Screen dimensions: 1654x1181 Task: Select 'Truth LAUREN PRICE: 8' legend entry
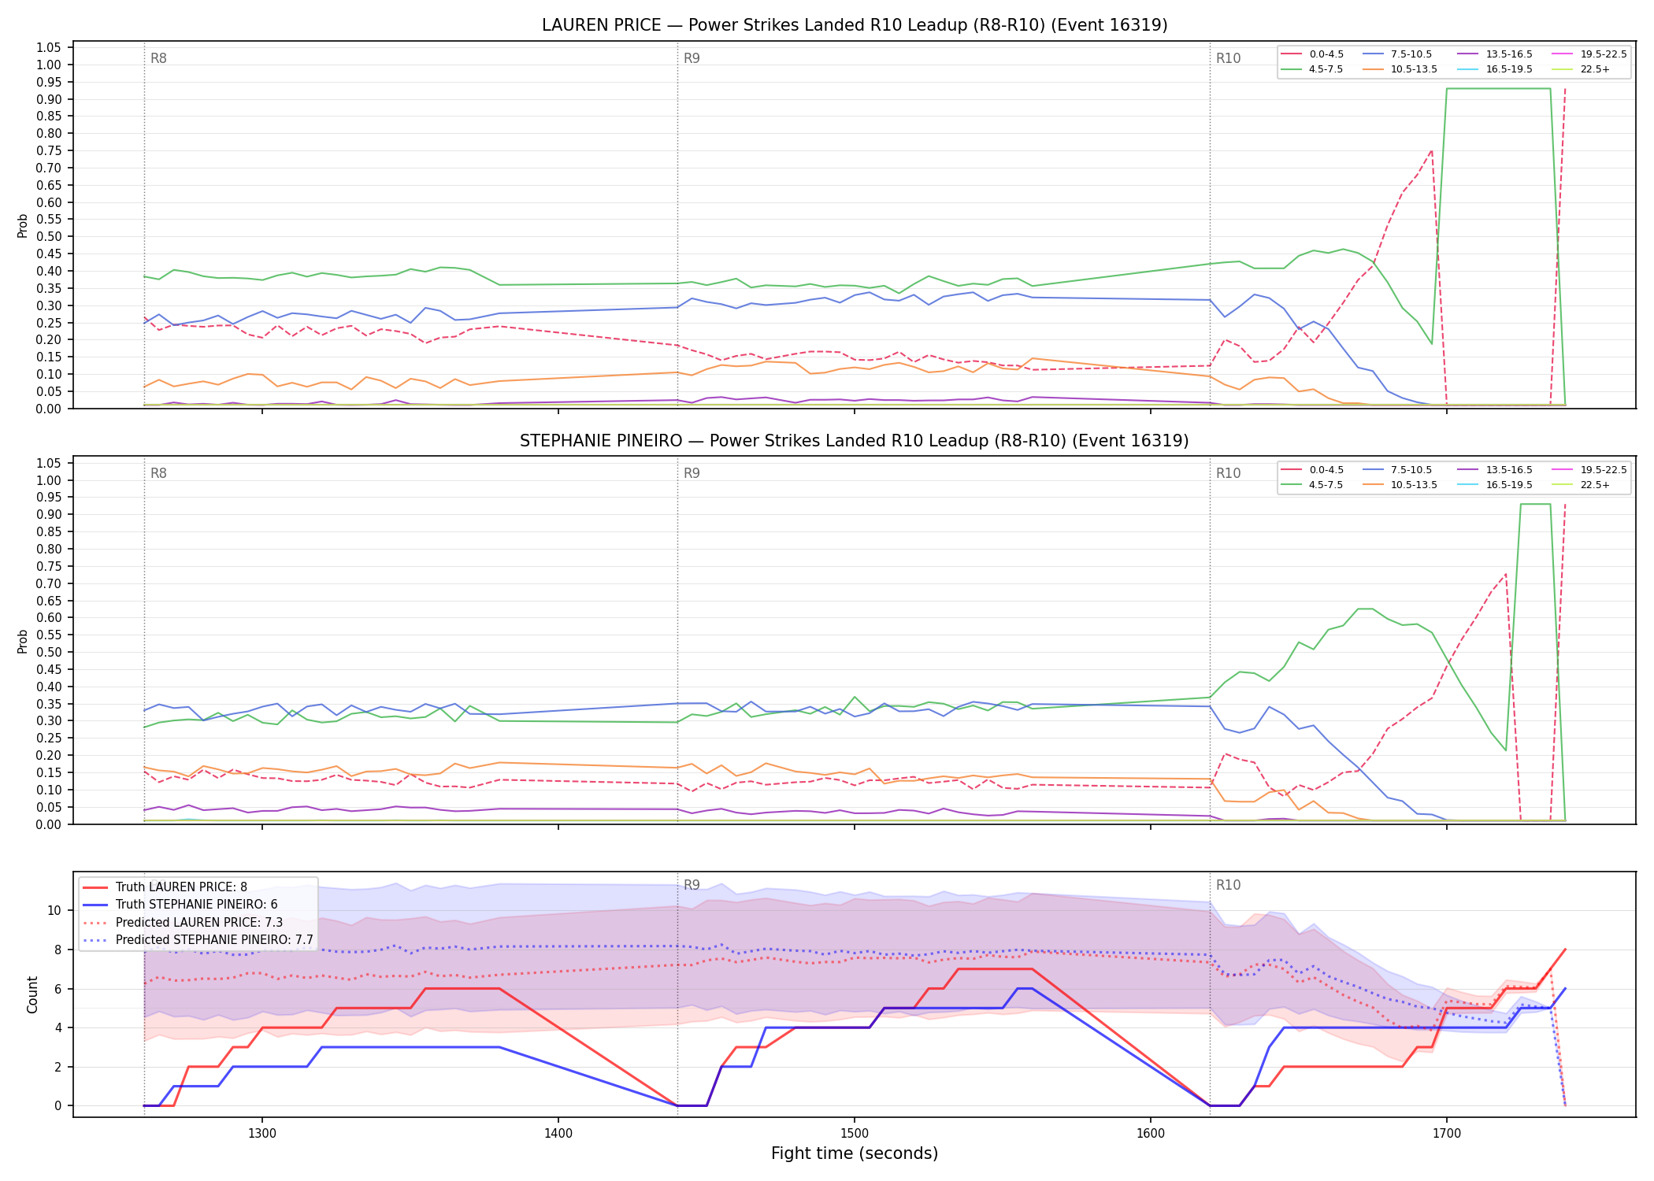click(x=165, y=887)
